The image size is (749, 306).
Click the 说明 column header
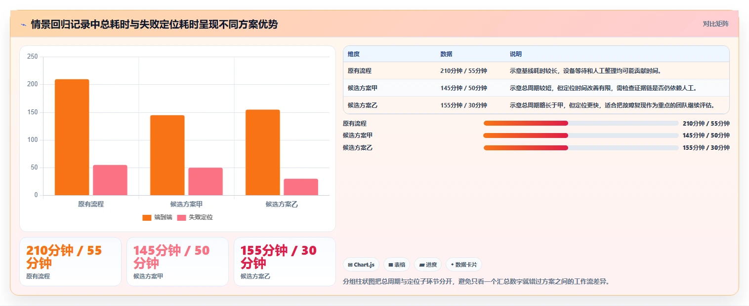pyautogui.click(x=516, y=54)
